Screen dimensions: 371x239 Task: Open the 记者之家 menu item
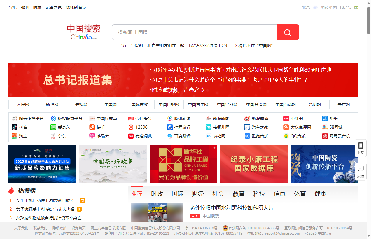pos(53,7)
